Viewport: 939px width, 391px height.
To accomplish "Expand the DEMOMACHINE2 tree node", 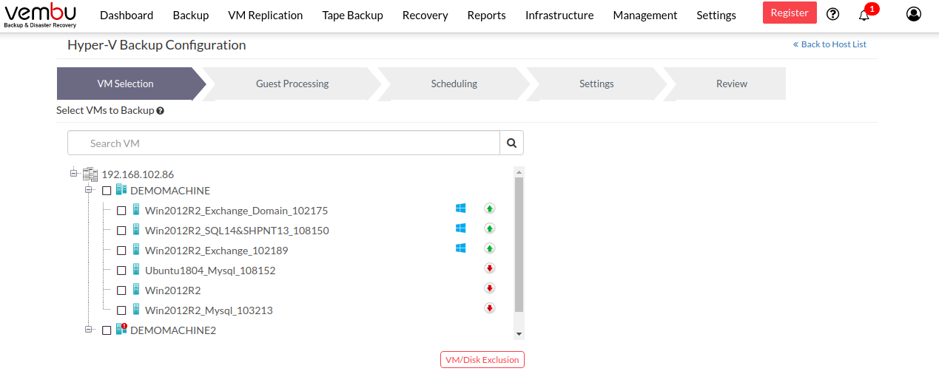I will click(88, 330).
